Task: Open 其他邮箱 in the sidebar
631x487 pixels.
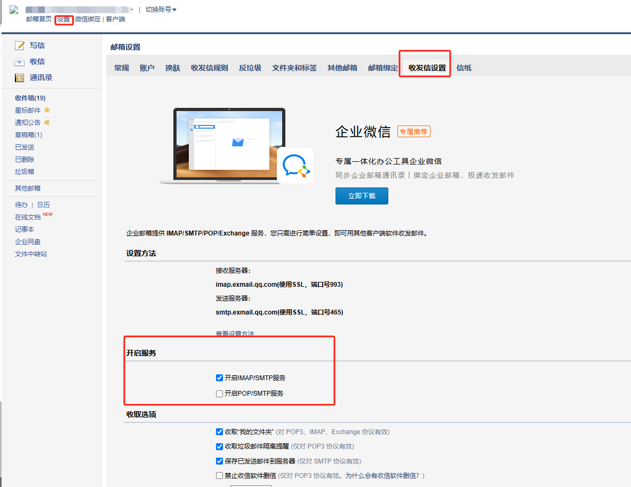Action: coord(28,188)
